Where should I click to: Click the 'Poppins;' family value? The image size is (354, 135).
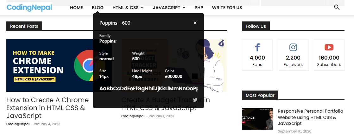coord(108,41)
